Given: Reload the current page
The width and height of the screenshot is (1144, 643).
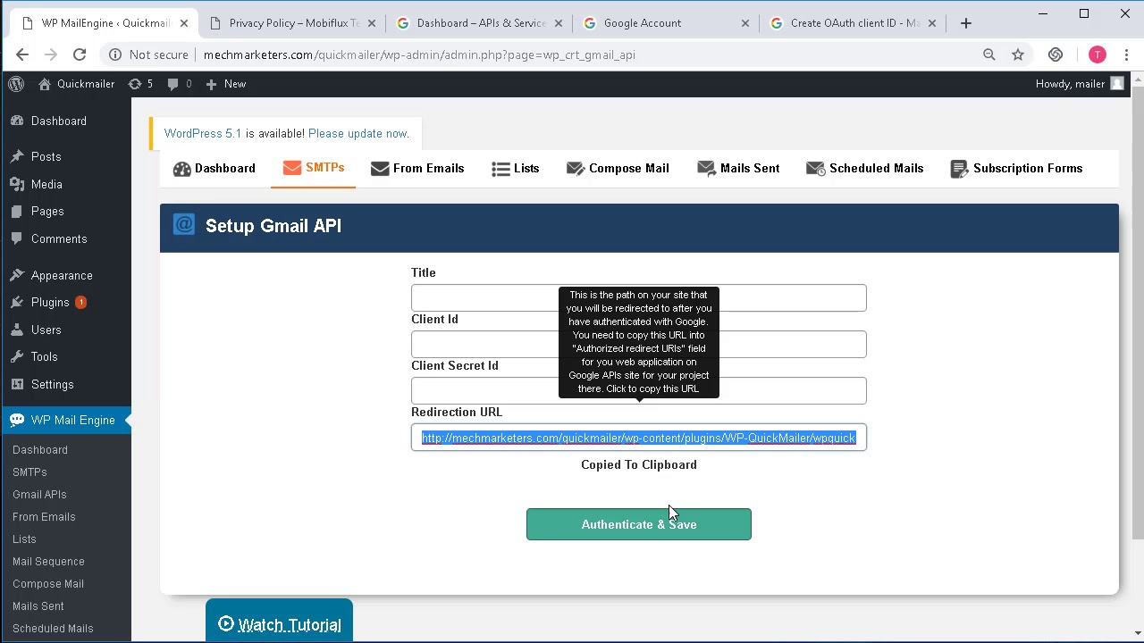Looking at the screenshot, I should click(80, 54).
